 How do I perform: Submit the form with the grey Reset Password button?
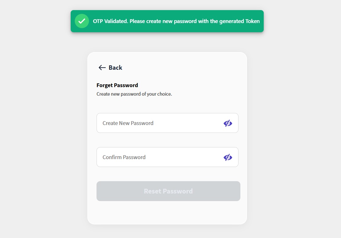tap(168, 191)
